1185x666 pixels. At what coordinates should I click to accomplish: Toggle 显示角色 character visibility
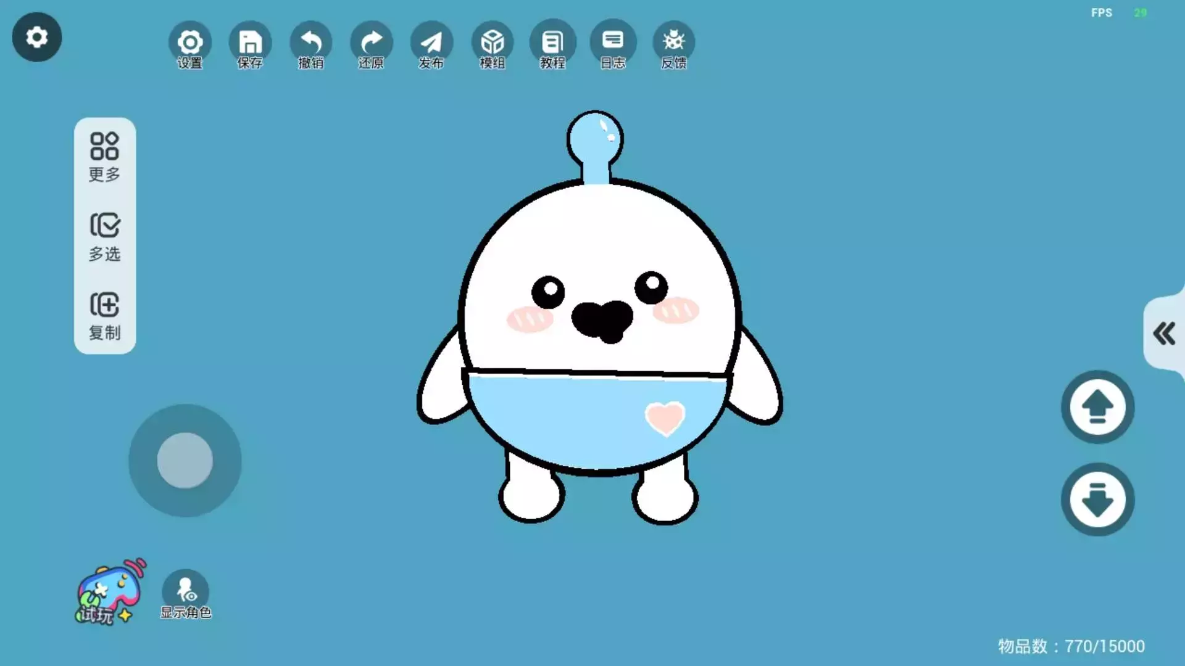point(185,593)
